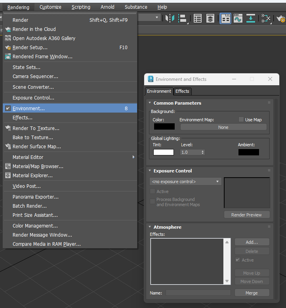Open the Layer Explorer toolbar icon
The width and height of the screenshot is (286, 308).
pos(210,19)
